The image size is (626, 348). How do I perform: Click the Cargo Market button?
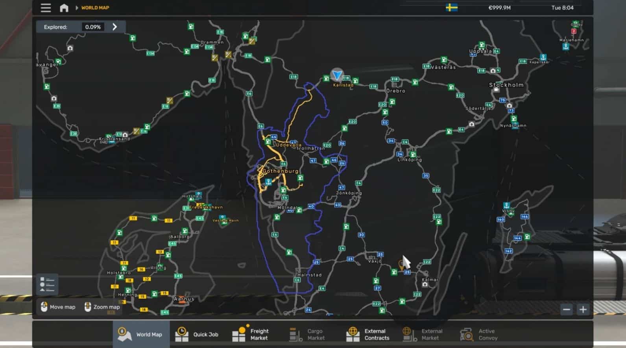(307, 334)
